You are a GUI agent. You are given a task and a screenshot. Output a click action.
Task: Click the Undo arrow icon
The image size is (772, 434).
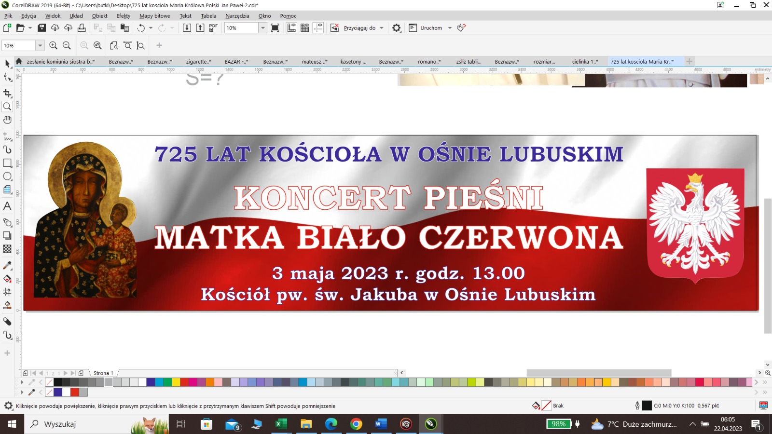pos(141,28)
